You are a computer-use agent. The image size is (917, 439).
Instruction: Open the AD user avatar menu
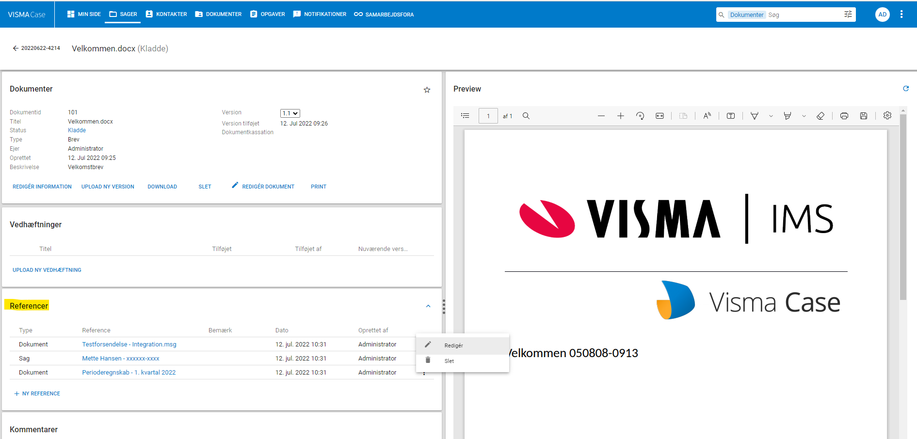tap(883, 15)
